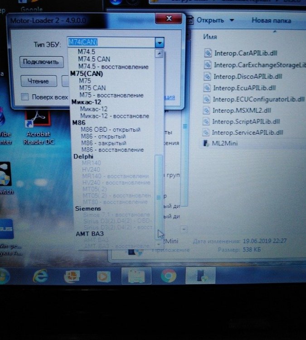Choose HV240 - восстановление entry

[x=116, y=183]
